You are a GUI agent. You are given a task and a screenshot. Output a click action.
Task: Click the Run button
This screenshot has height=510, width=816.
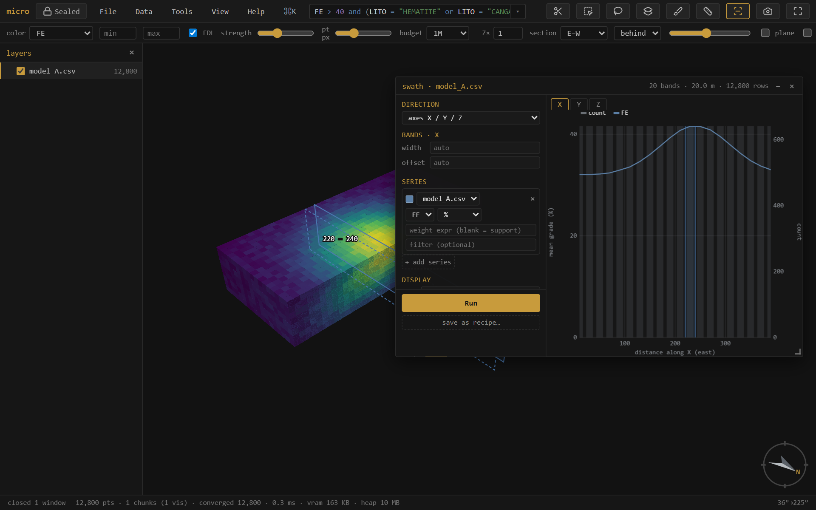click(471, 303)
